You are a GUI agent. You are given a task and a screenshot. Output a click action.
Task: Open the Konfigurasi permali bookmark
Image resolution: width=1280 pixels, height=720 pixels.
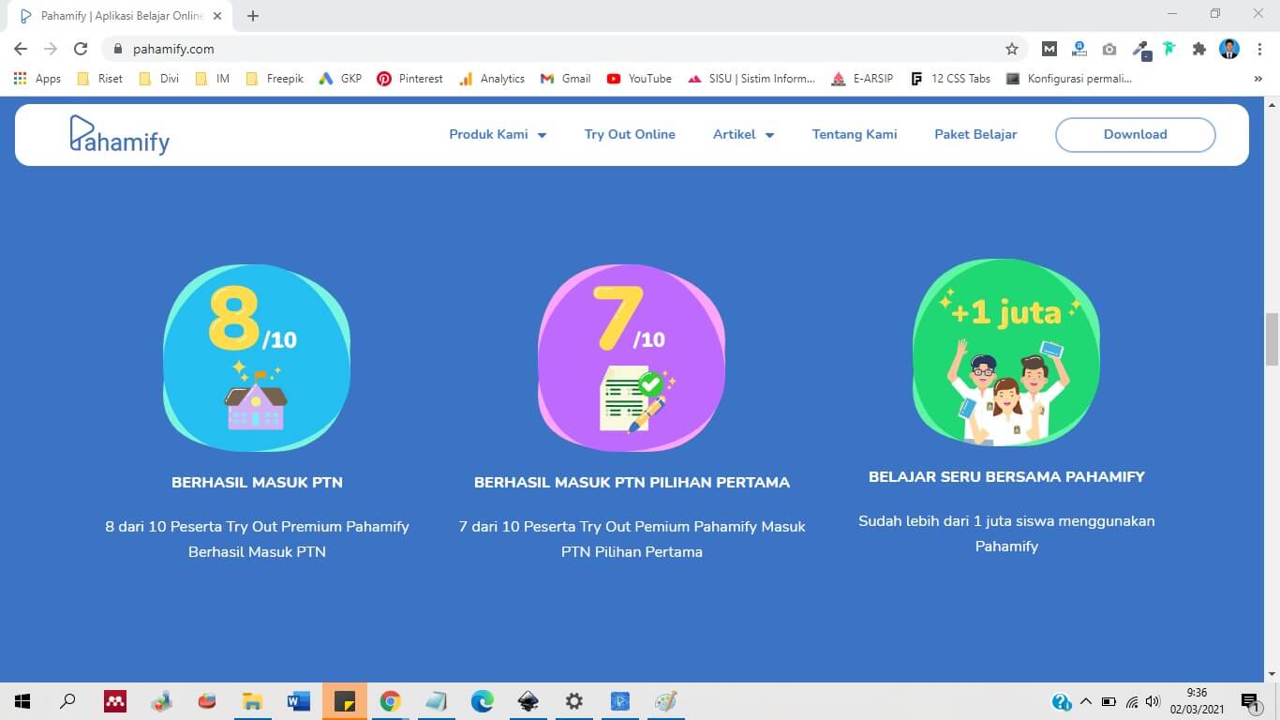point(1069,79)
